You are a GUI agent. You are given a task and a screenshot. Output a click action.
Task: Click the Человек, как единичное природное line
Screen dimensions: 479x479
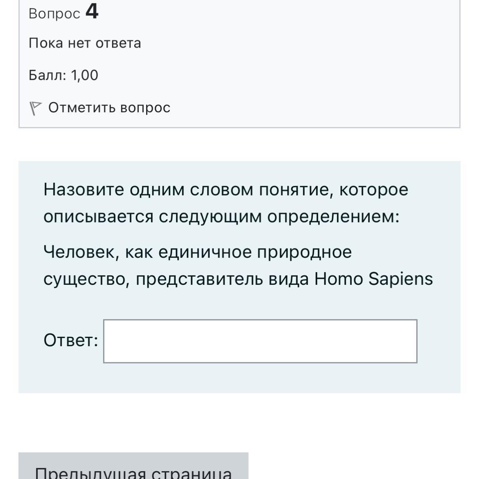point(198,252)
